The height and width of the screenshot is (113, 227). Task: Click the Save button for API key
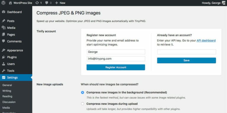pyautogui.click(x=187, y=60)
